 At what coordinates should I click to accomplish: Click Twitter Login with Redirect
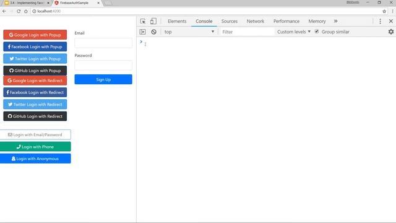35,104
